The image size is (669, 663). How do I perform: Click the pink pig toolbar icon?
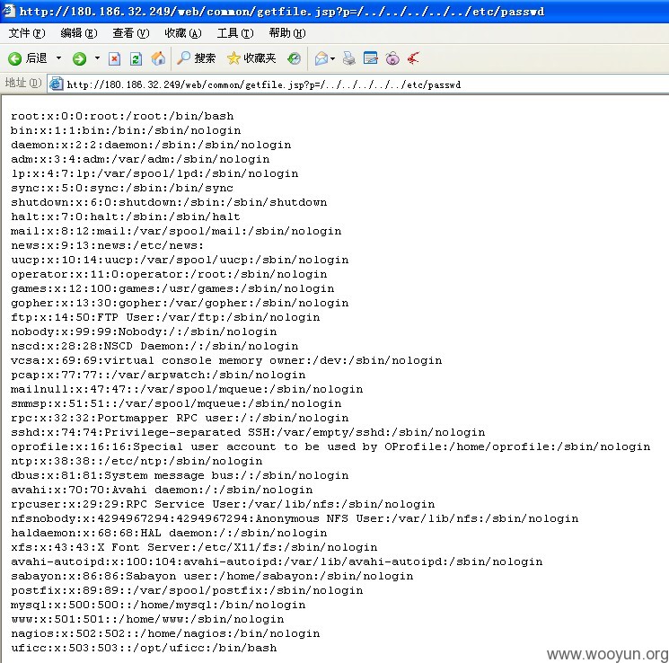pyautogui.click(x=392, y=58)
